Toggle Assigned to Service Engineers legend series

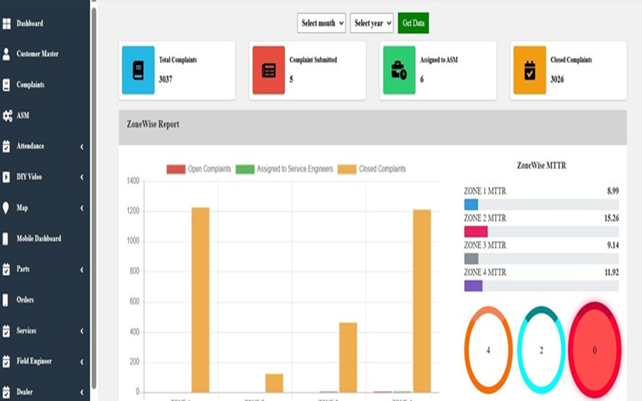[285, 169]
